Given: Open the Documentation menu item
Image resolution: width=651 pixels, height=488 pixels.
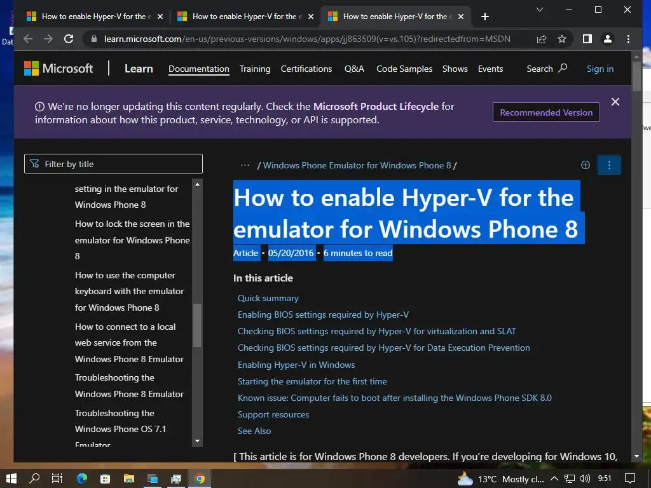Looking at the screenshot, I should (199, 69).
